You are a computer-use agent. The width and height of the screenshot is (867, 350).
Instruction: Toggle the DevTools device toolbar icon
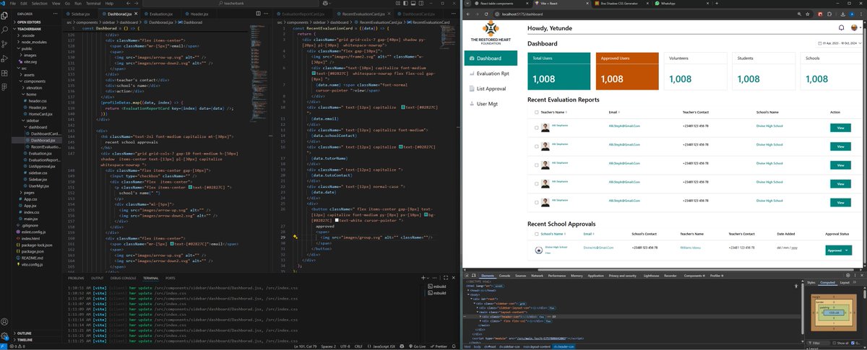(x=475, y=276)
